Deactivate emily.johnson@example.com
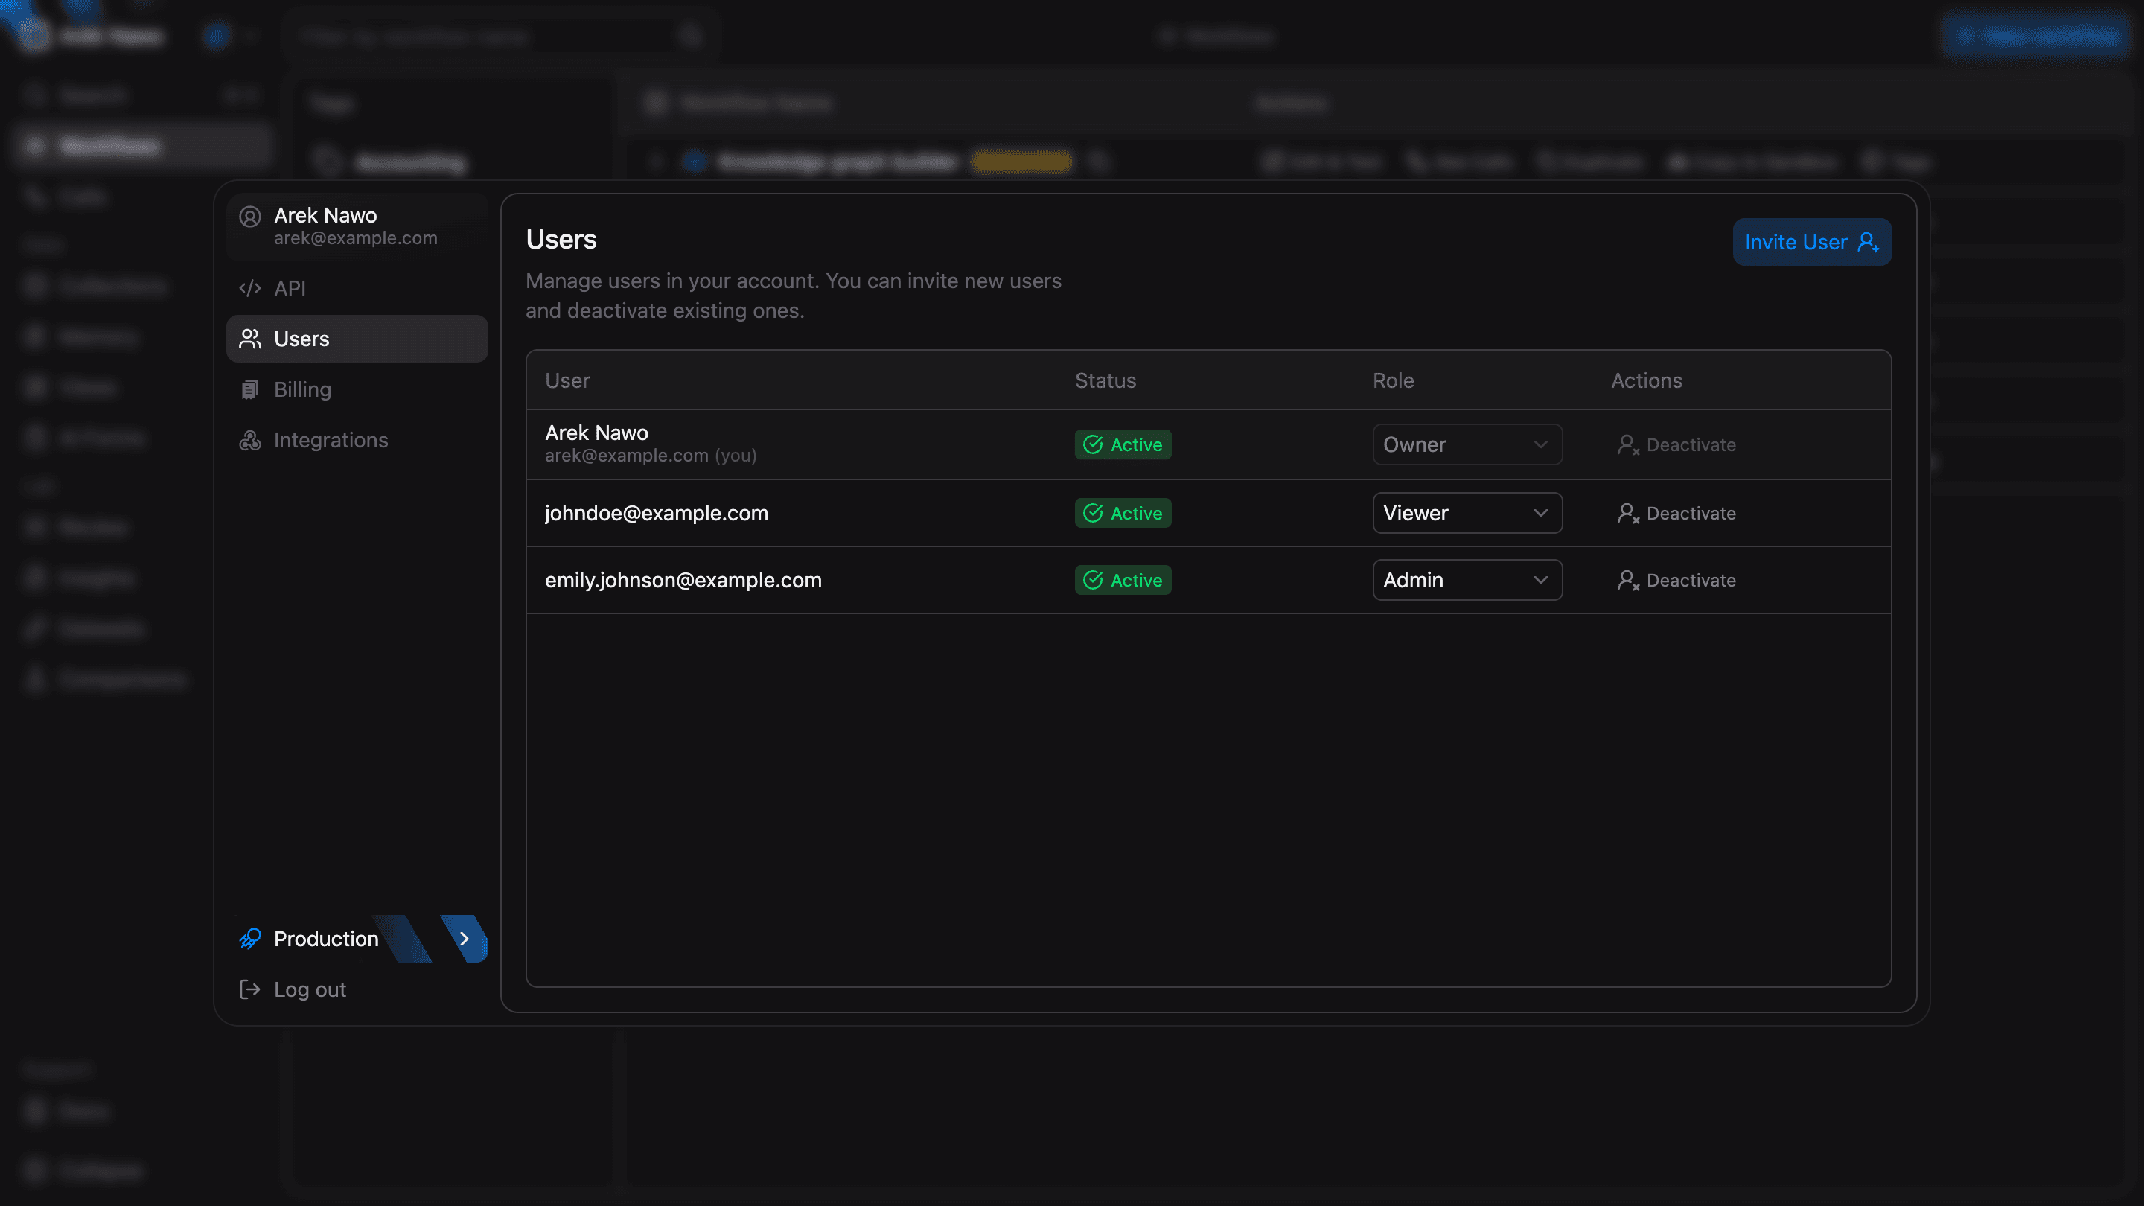This screenshot has width=2144, height=1206. tap(1676, 580)
